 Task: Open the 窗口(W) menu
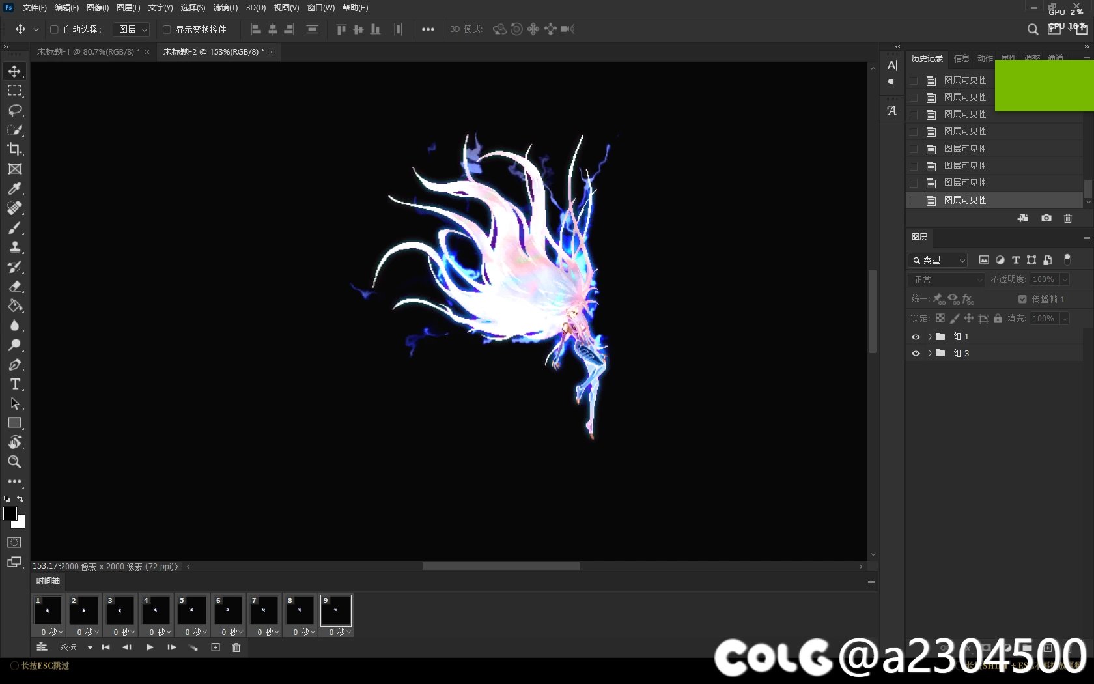[x=320, y=8]
